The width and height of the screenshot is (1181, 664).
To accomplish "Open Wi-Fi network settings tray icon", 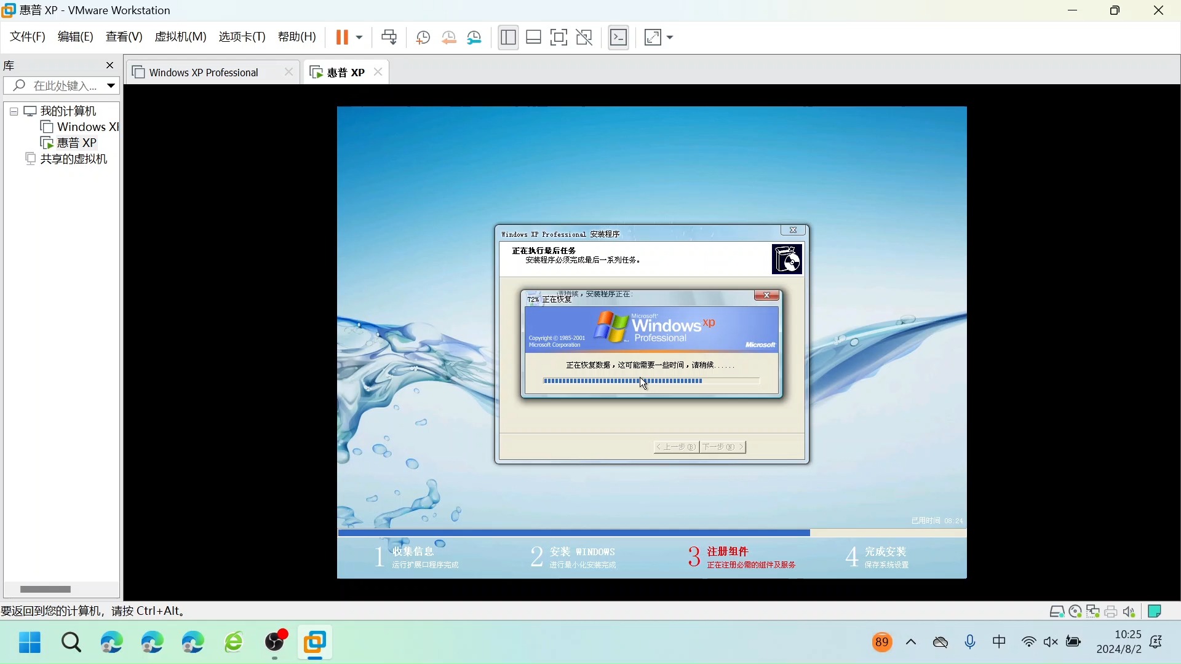I will coord(1028,642).
